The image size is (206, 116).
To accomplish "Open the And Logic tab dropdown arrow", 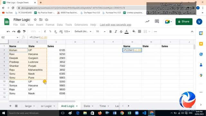I will (x=77, y=106).
